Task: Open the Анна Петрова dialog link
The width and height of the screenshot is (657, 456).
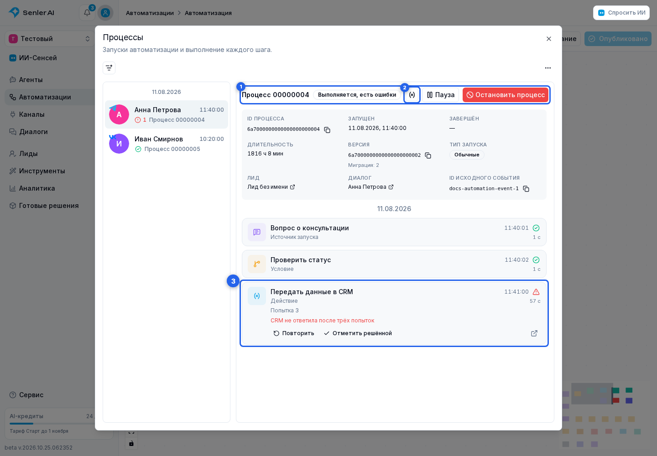Action: (x=371, y=187)
